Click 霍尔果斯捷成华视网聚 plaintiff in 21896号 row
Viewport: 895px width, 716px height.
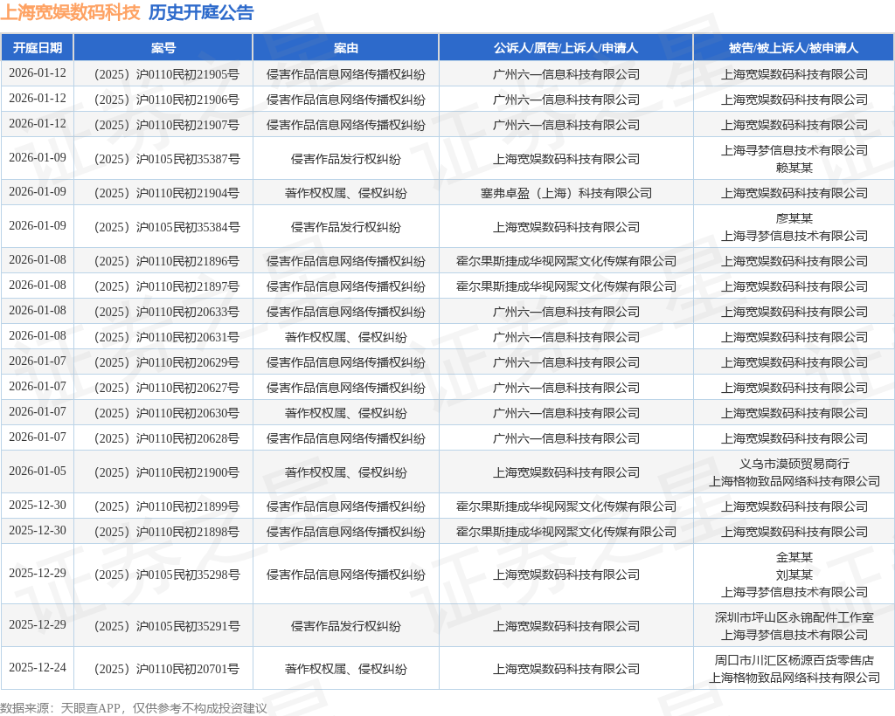point(566,262)
